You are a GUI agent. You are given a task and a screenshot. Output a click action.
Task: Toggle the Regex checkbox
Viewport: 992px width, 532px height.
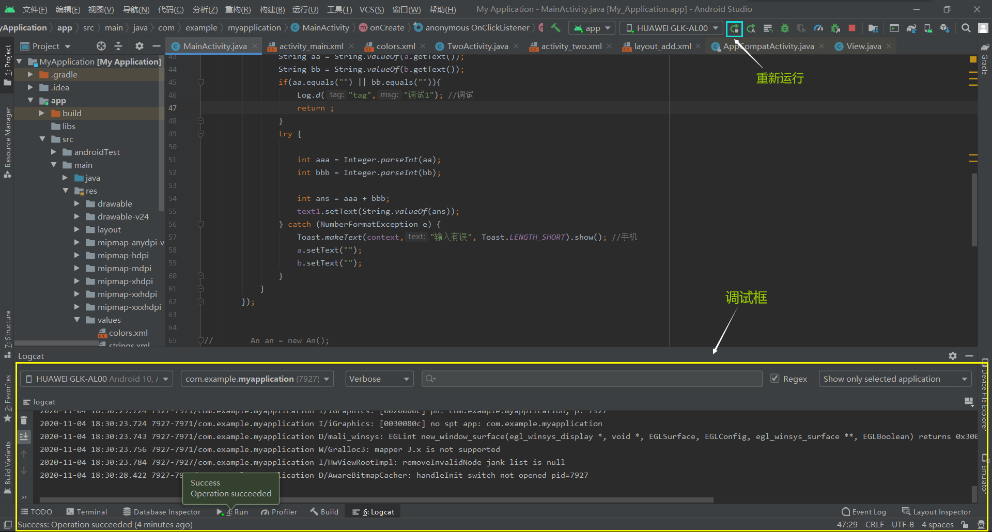[774, 379]
